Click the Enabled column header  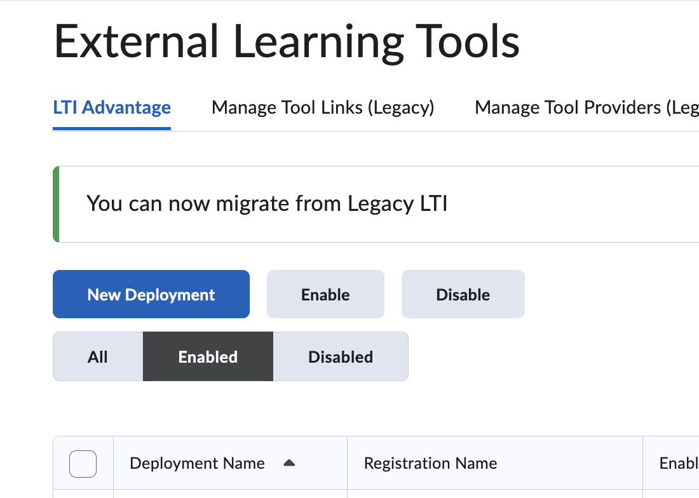(x=680, y=463)
